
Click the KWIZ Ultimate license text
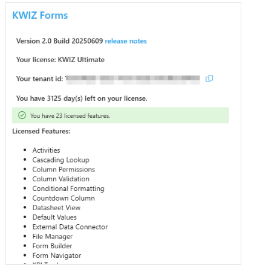[x=81, y=60]
